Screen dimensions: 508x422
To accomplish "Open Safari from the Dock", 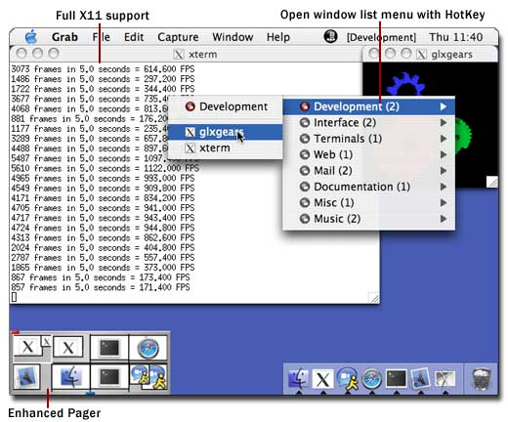I will (371, 379).
